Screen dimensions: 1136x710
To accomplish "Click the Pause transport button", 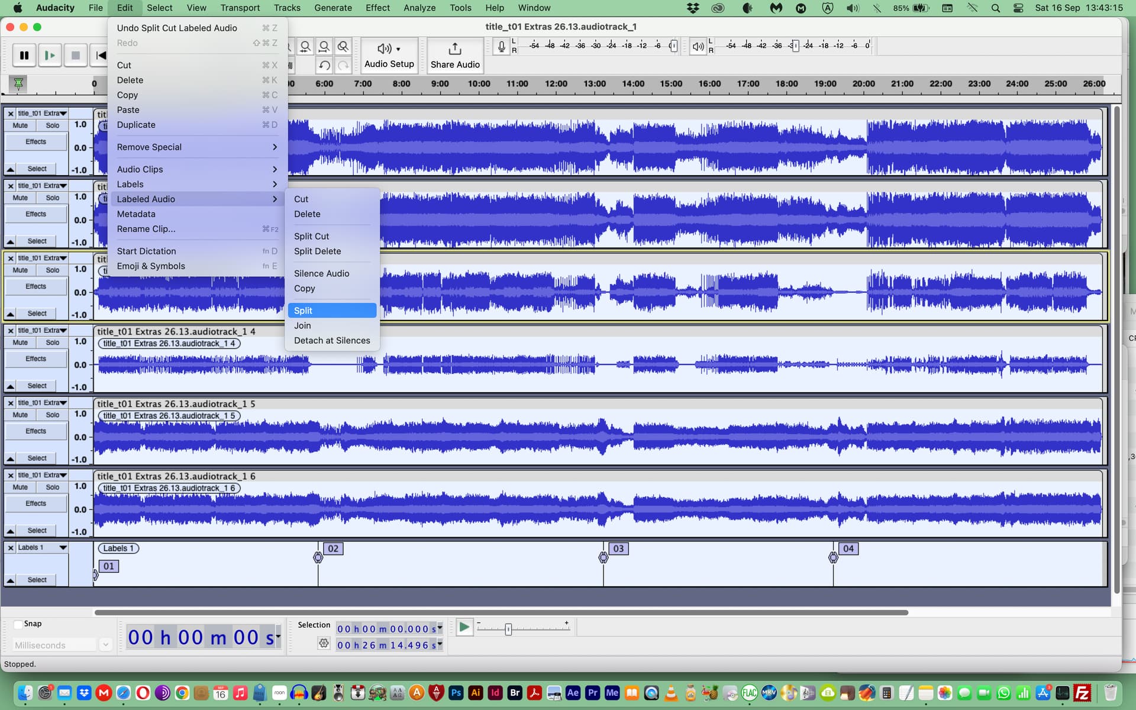I will 24,55.
